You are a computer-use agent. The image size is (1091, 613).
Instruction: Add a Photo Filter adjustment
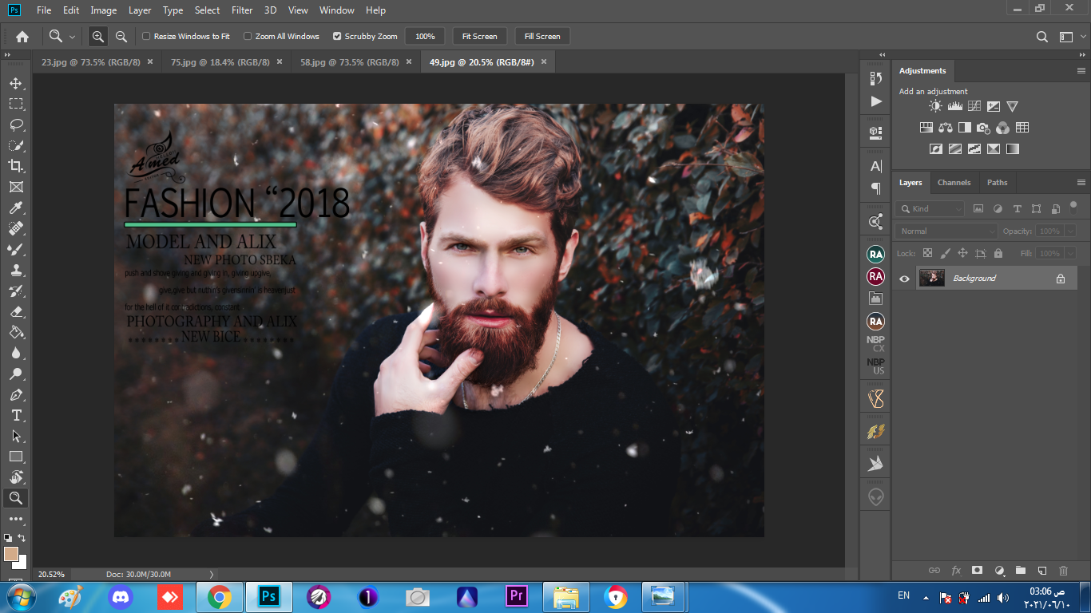(984, 128)
